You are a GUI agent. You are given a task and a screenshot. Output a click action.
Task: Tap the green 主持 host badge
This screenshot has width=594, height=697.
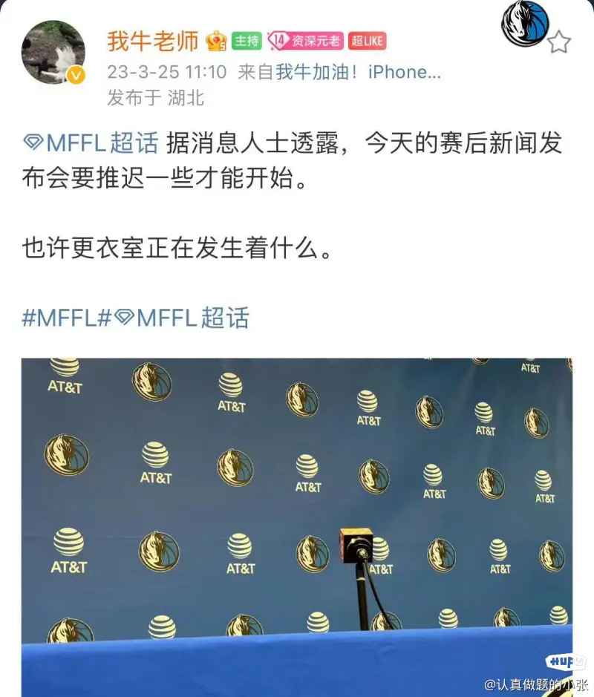(x=247, y=41)
